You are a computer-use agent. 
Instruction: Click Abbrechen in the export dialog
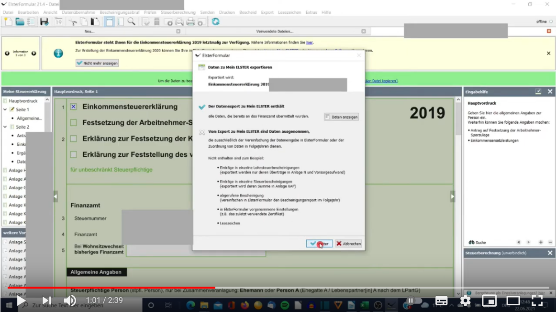point(348,244)
